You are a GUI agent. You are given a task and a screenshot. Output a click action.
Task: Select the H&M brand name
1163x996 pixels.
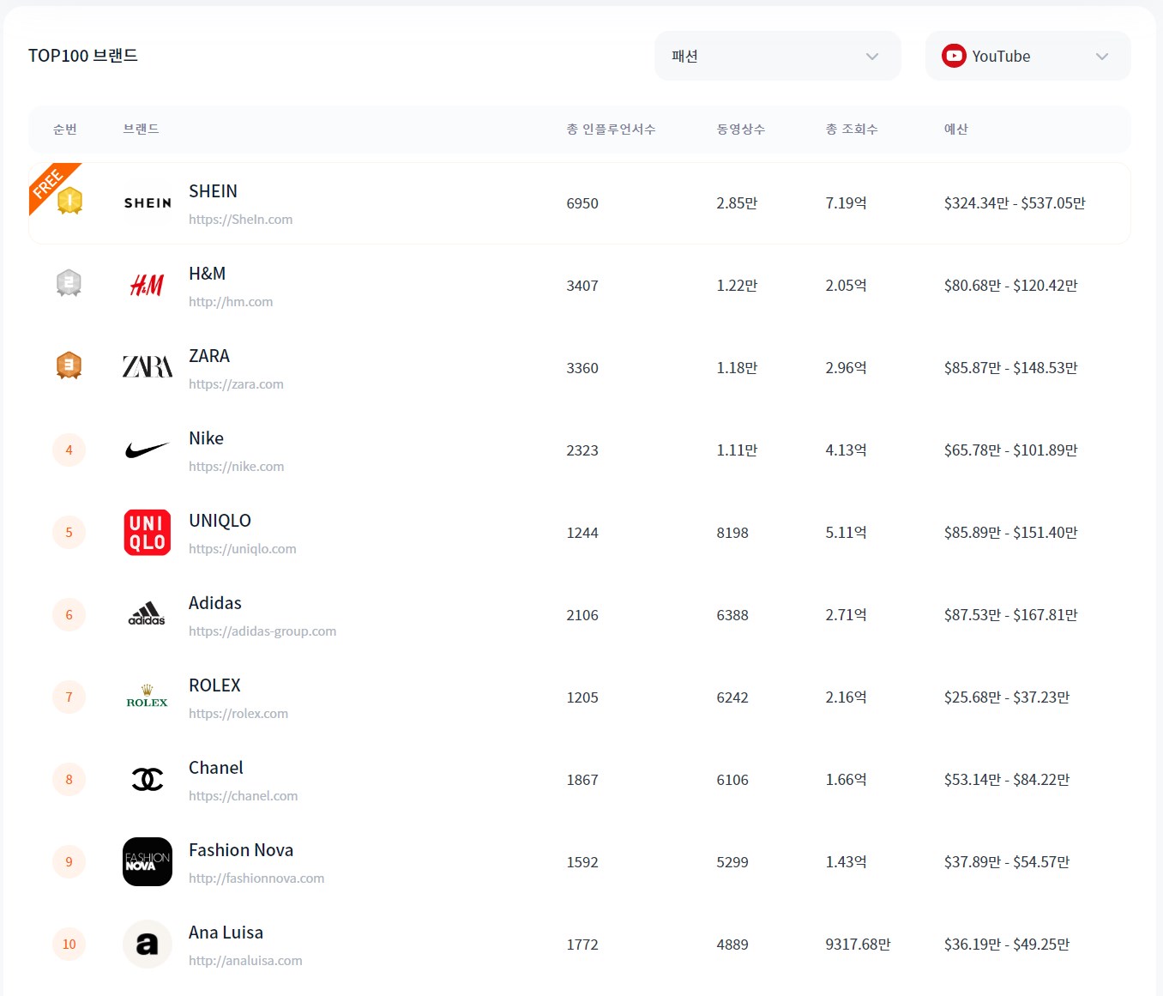pyautogui.click(x=208, y=274)
